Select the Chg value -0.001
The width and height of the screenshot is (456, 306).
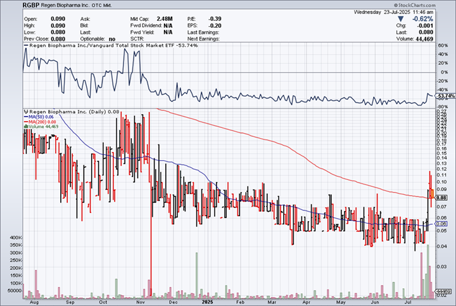[x=426, y=25]
